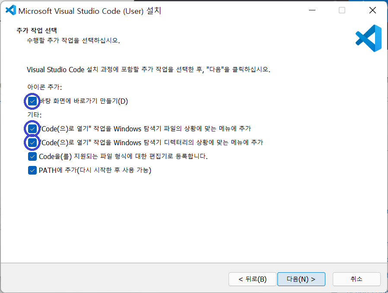
Task: Cancel the installation with the 취소 button
Action: (356, 279)
